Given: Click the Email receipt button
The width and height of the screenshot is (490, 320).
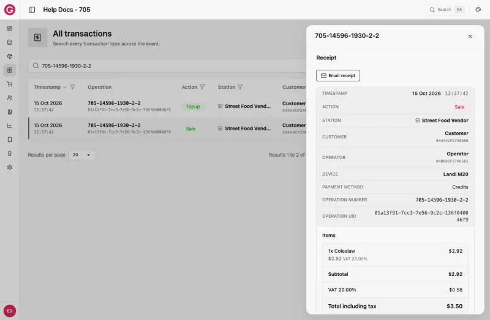Looking at the screenshot, I should pos(338,75).
